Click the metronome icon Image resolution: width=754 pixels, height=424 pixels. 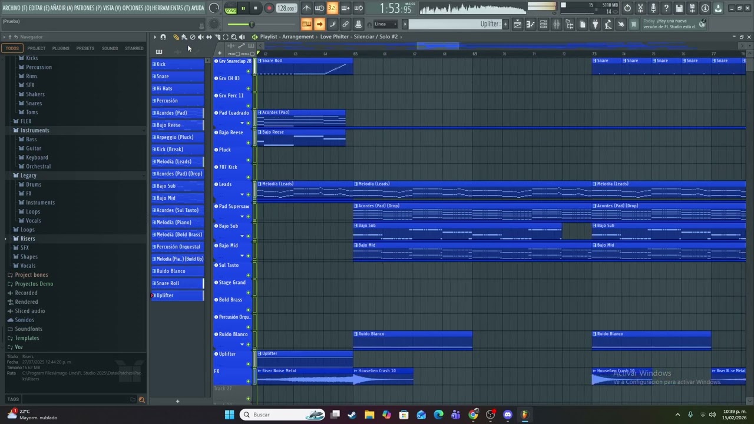(307, 8)
